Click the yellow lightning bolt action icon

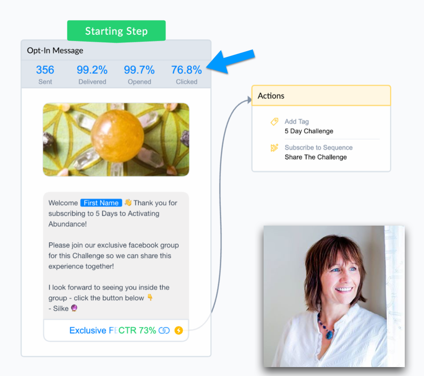tap(179, 330)
